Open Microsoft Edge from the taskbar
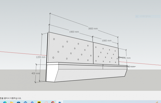This screenshot has width=161, height=103. (x=5, y=102)
